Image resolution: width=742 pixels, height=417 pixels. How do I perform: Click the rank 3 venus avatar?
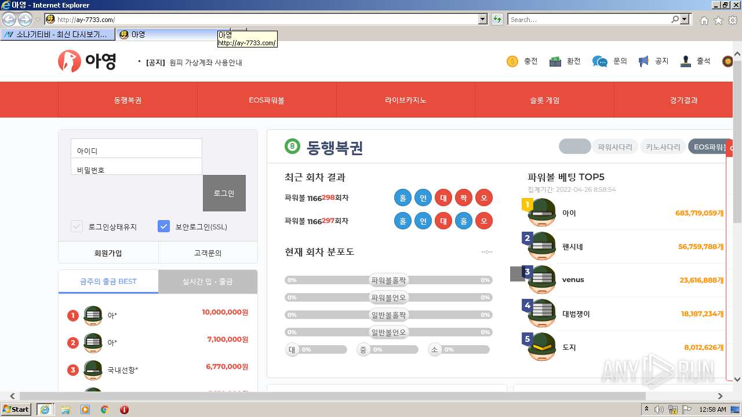[x=542, y=280]
